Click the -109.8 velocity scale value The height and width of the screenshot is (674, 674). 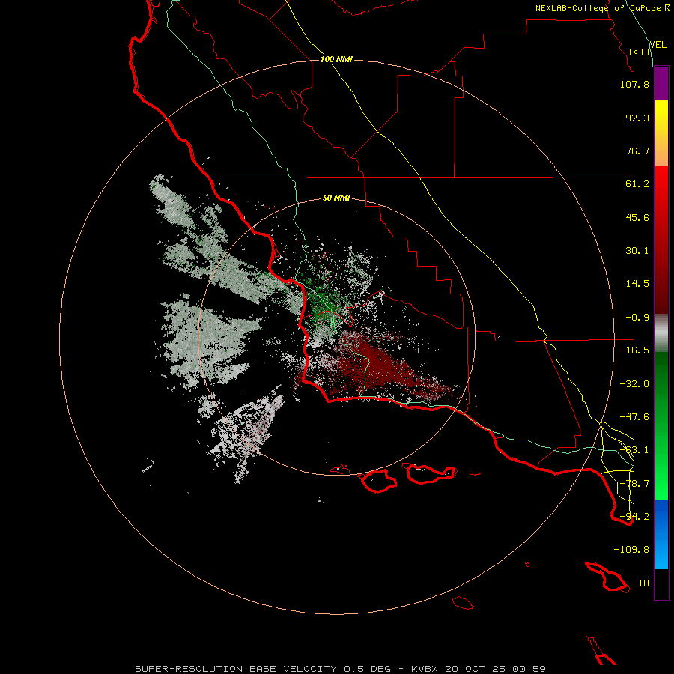631,550
